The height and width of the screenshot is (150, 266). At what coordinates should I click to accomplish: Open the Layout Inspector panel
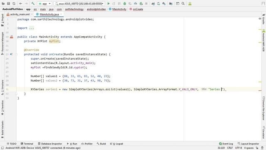(249, 144)
